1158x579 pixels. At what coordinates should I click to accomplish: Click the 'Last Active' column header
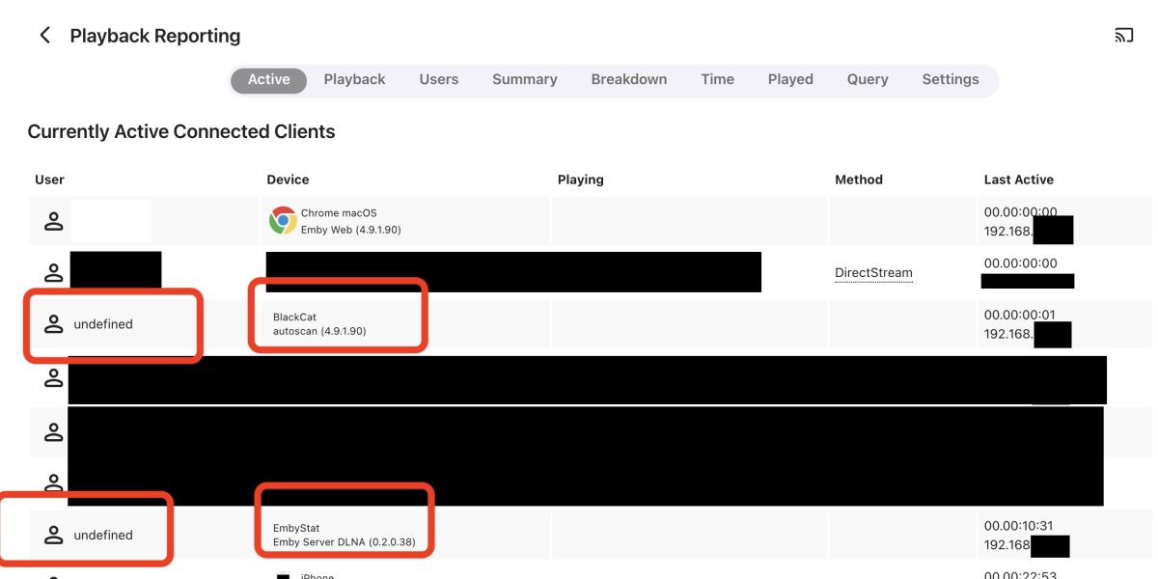[1018, 179]
